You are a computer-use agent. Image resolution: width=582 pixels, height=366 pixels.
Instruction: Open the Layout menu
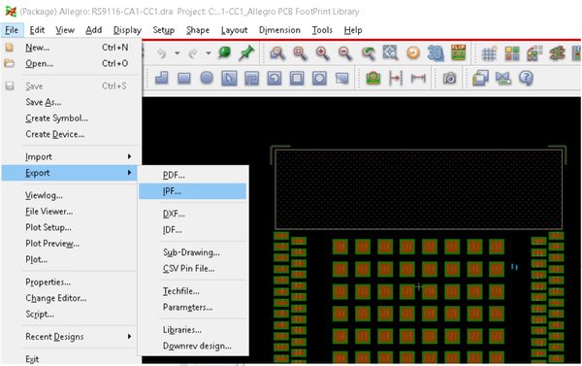coord(234,30)
